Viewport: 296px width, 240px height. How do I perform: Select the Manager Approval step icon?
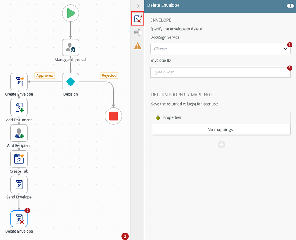click(71, 48)
